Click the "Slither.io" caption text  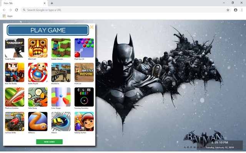[32, 133]
